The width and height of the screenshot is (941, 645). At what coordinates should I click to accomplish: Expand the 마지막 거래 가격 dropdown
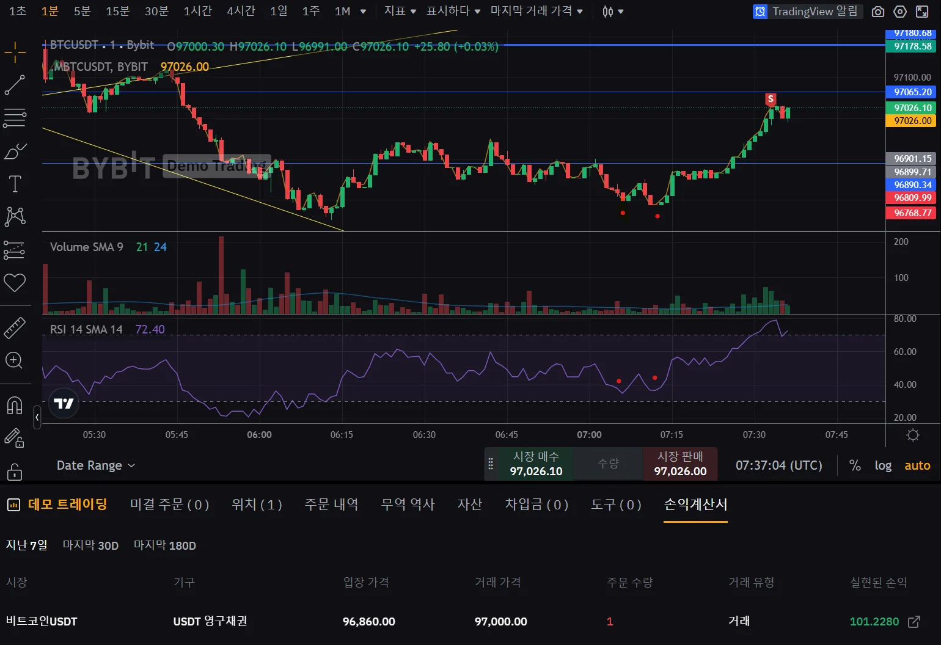click(x=536, y=11)
